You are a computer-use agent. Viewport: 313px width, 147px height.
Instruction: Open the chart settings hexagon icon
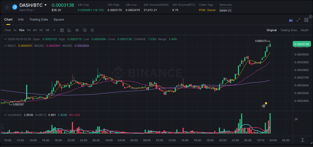(92, 30)
